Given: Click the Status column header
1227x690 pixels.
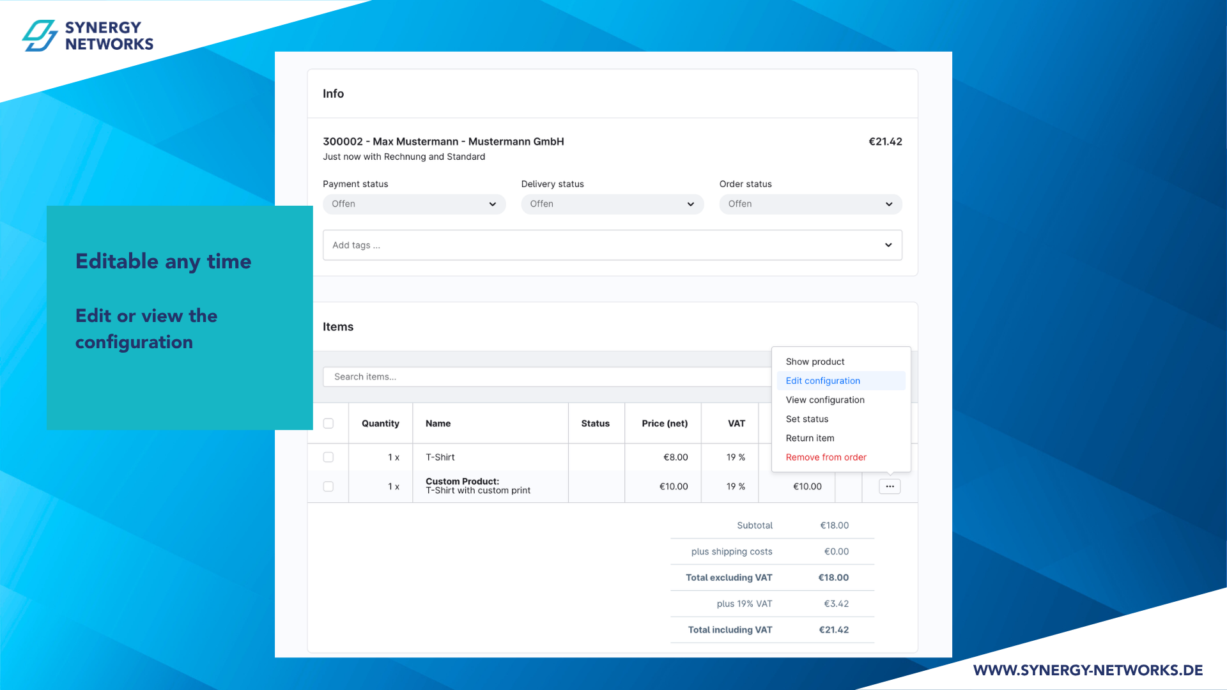Looking at the screenshot, I should [x=595, y=424].
